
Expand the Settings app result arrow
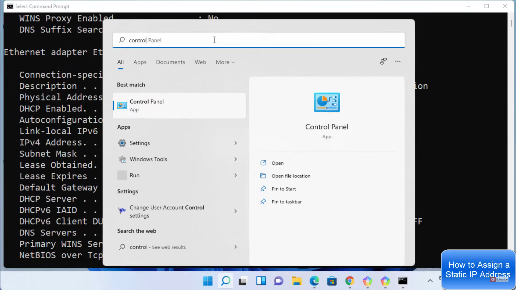[235, 143]
